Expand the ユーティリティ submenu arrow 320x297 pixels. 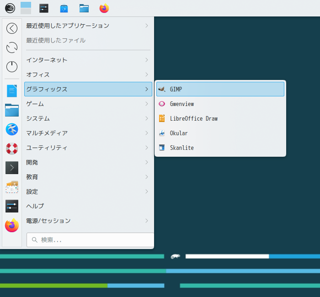147,148
